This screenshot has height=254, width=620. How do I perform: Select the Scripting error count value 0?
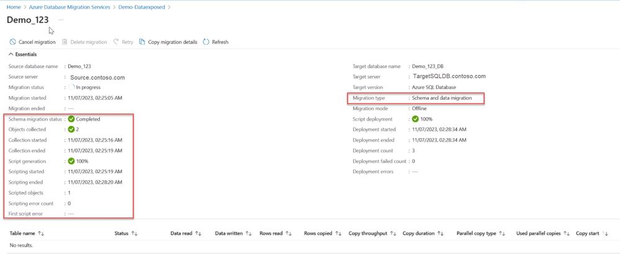pyautogui.click(x=70, y=204)
